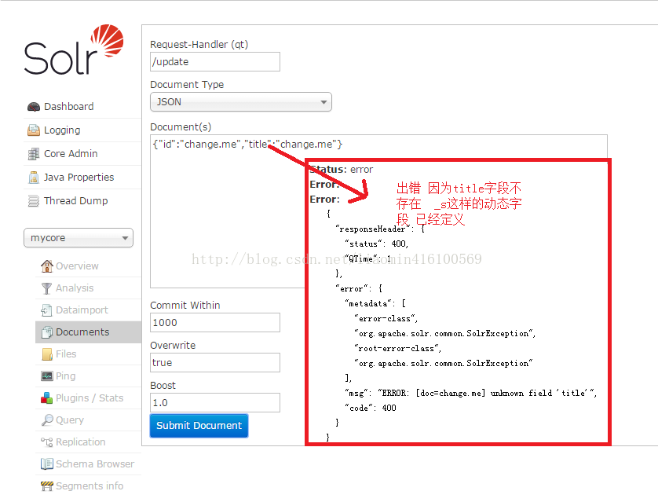Click the arrow on mycore selector

pyautogui.click(x=125, y=238)
